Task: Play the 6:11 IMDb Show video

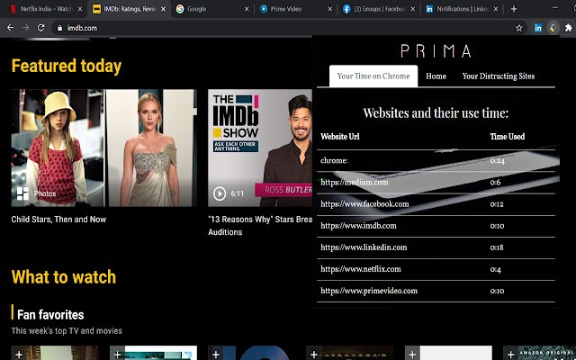Action: coord(220,193)
